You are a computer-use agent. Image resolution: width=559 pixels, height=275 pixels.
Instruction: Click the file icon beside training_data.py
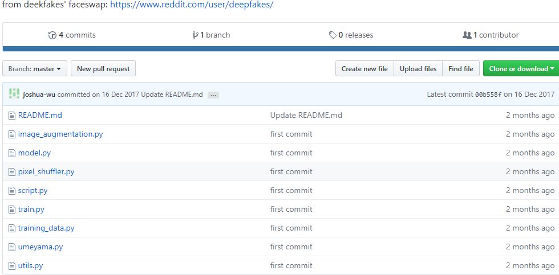[12, 228]
